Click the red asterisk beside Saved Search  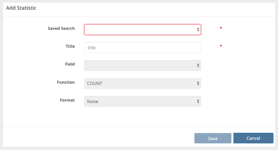pyautogui.click(x=221, y=29)
